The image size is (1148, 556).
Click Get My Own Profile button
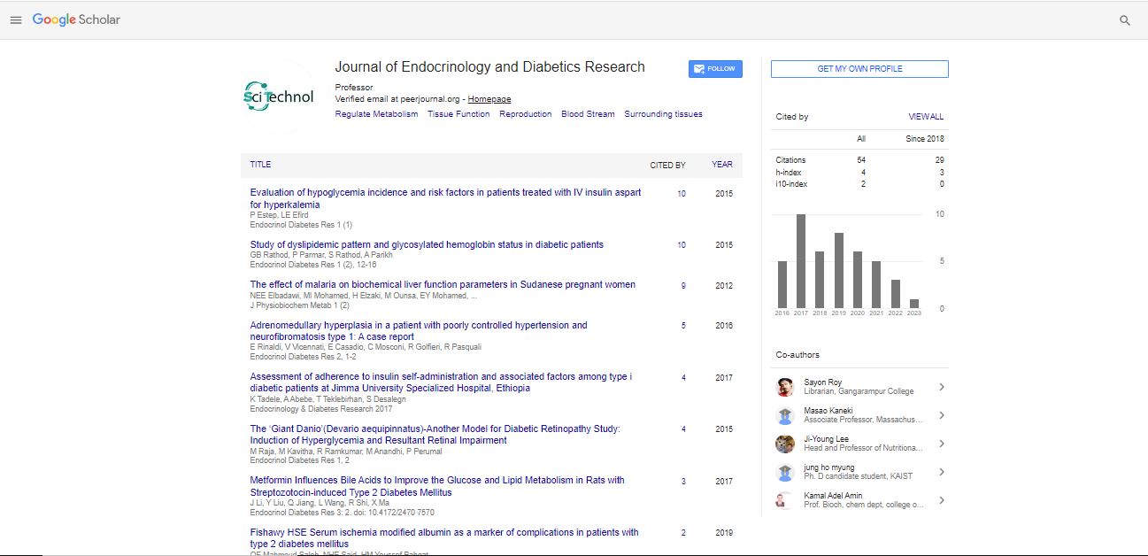pyautogui.click(x=859, y=69)
